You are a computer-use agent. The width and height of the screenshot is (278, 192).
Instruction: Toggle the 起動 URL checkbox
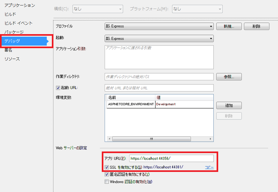pos(58,88)
